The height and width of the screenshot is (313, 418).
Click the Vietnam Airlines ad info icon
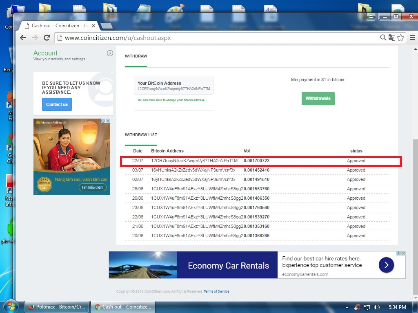(103, 121)
